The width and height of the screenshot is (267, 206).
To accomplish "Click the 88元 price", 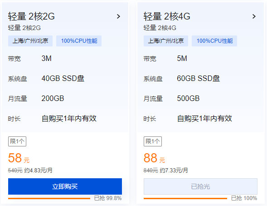I will point(154,158).
